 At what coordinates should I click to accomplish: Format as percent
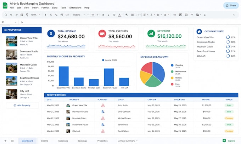(x=51, y=15)
